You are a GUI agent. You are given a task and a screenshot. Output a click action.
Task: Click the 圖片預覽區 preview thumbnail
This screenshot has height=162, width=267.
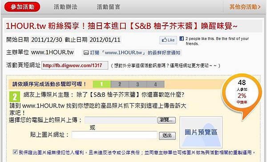(x=201, y=132)
